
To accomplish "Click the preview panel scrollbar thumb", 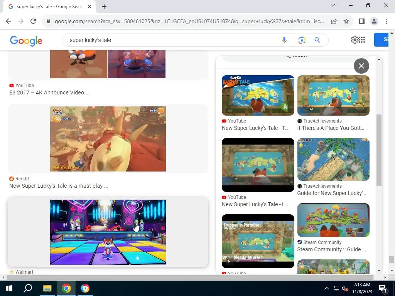I will coord(379,150).
